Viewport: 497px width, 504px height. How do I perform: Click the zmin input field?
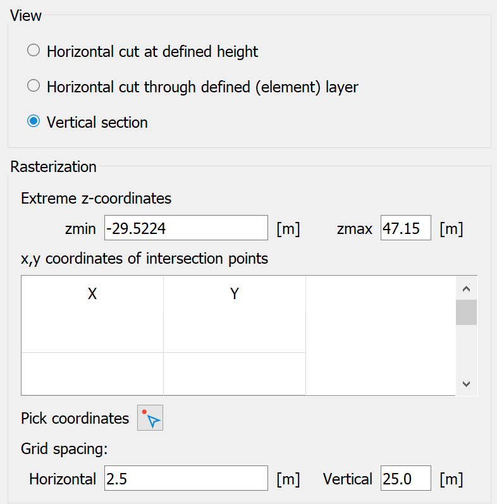(186, 228)
